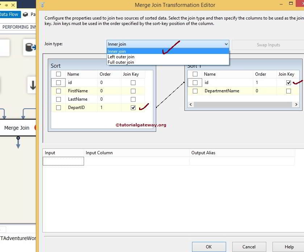Open the Join type dropdown
Image resolution: width=304 pixels, height=252 pixels.
pyautogui.click(x=226, y=44)
